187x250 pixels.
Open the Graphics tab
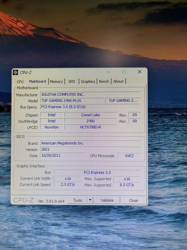coord(88,81)
